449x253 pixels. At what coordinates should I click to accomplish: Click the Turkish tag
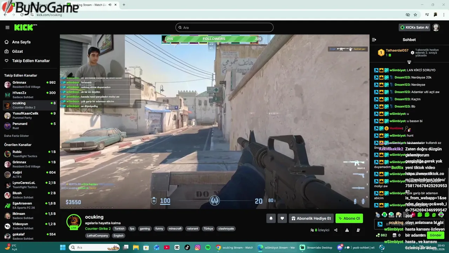coord(119,228)
